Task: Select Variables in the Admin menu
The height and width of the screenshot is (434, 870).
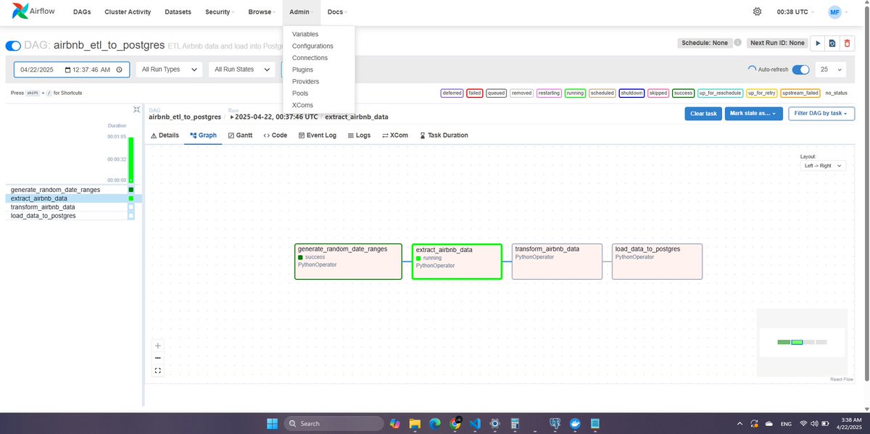Action: tap(305, 34)
